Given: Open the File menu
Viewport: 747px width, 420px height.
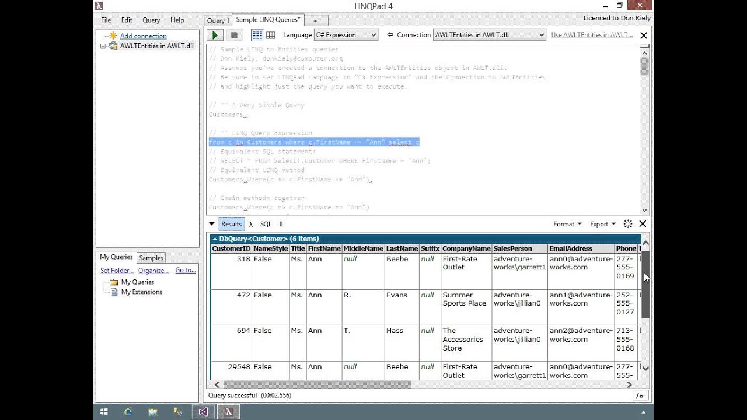Looking at the screenshot, I should click(106, 20).
